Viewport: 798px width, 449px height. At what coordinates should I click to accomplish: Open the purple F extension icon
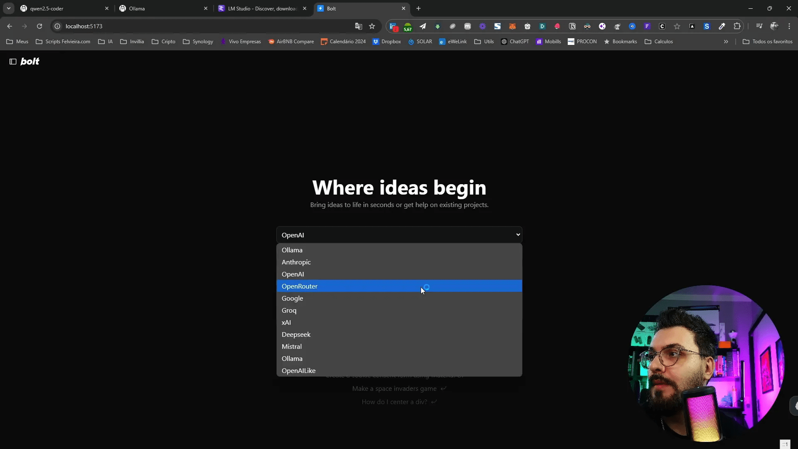pos(647,26)
